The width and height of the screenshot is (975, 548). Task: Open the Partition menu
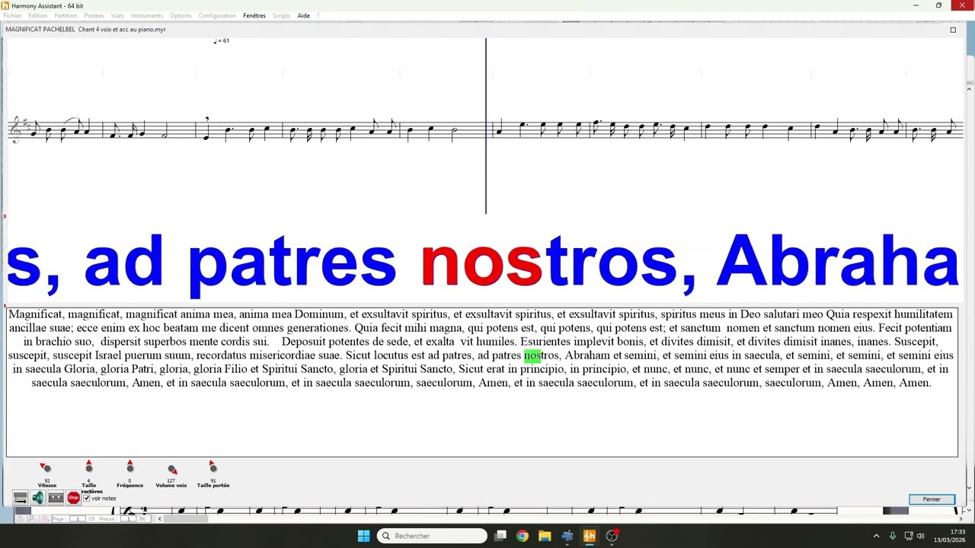pyautogui.click(x=66, y=15)
